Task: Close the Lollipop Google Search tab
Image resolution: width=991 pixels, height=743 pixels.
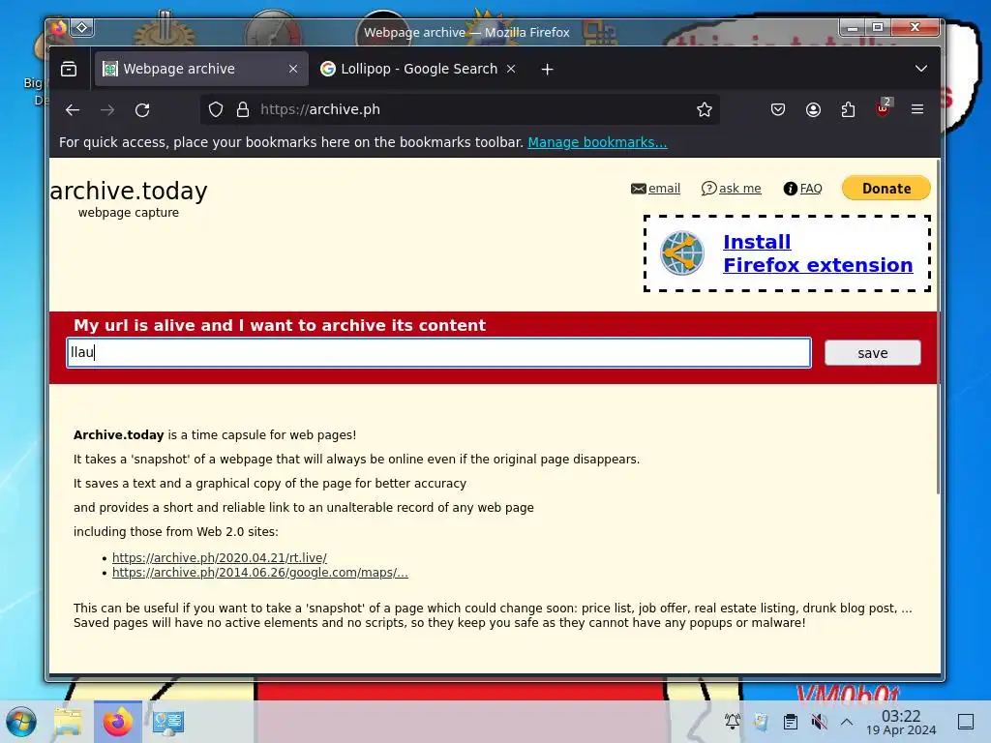Action: 511,69
